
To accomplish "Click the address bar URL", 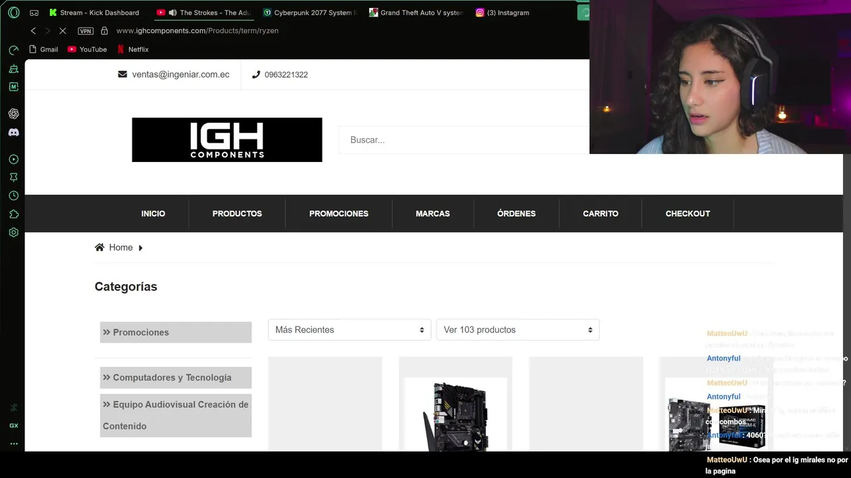I will point(197,31).
